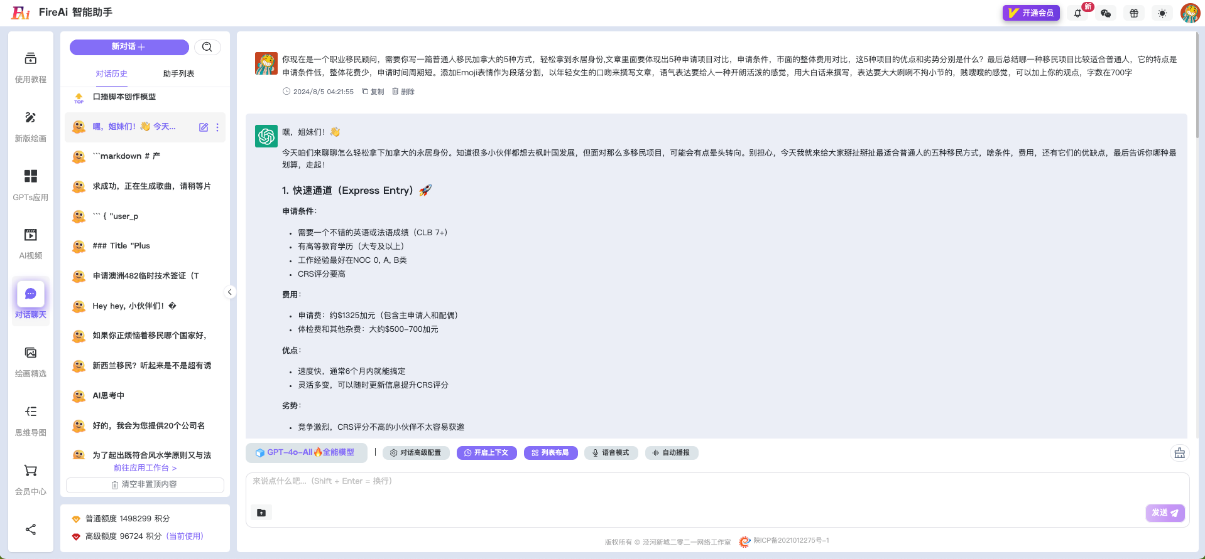Click heading 1. 快速通道 (Express Entry)

(x=357, y=191)
